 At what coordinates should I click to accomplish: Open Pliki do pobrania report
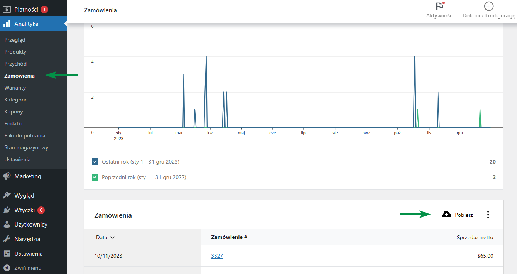tap(25, 135)
